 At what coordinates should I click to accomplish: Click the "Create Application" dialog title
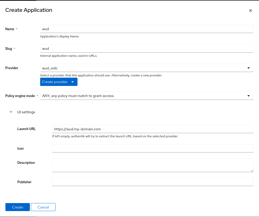(29, 10)
